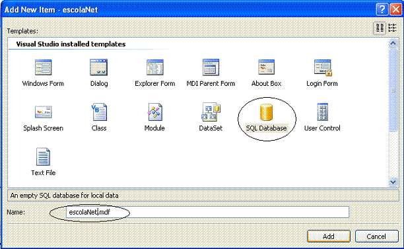Click the 'Dialog' label text
Screen dimensions: 404x249
[x=99, y=83]
